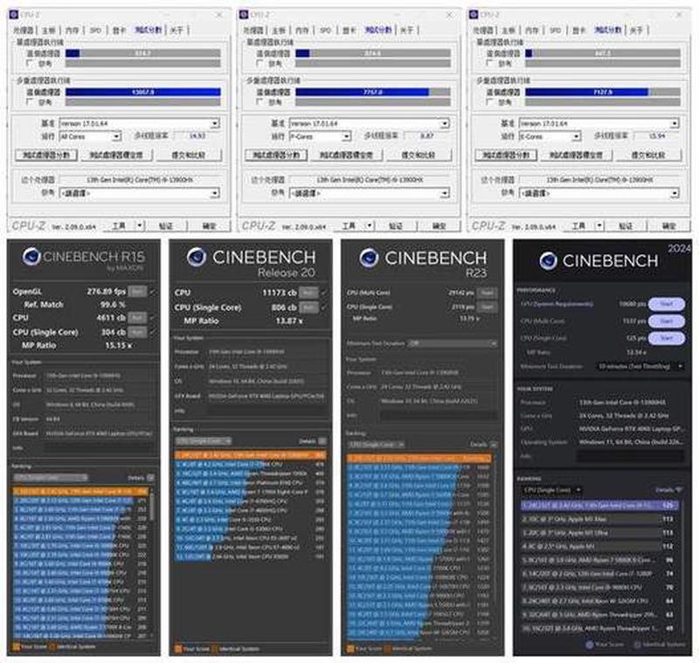This screenshot has width=699, height=663.
Task: Enable single-thread reference checkbox in All Cores CPU-Z window
Action: 31,63
